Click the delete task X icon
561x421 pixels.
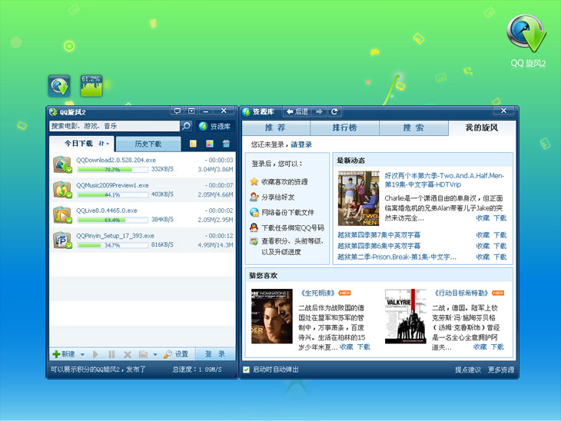tap(128, 354)
